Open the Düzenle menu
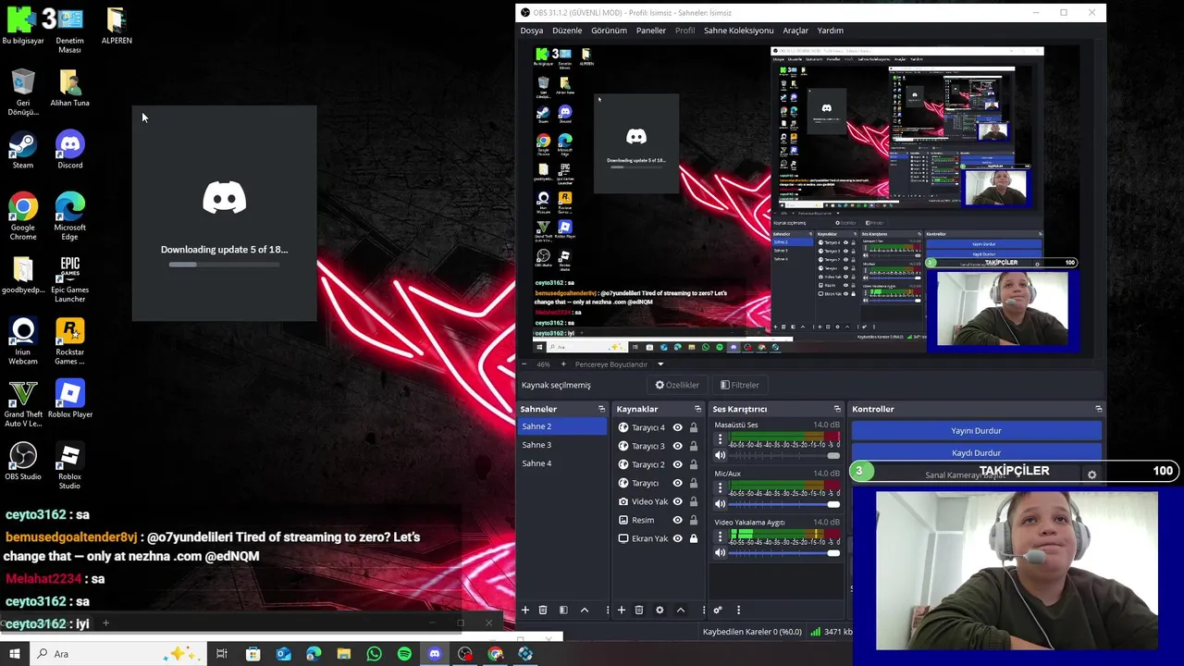 pos(567,31)
